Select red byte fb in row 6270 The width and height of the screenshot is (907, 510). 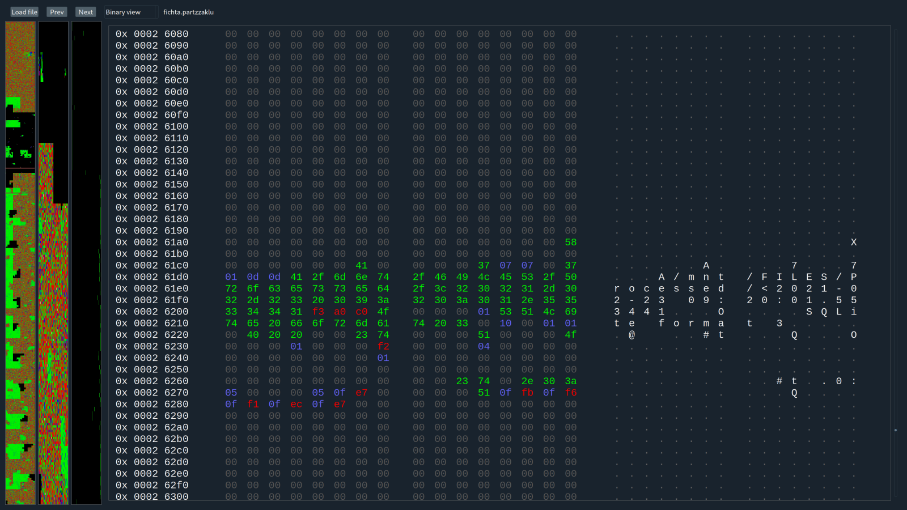(527, 393)
